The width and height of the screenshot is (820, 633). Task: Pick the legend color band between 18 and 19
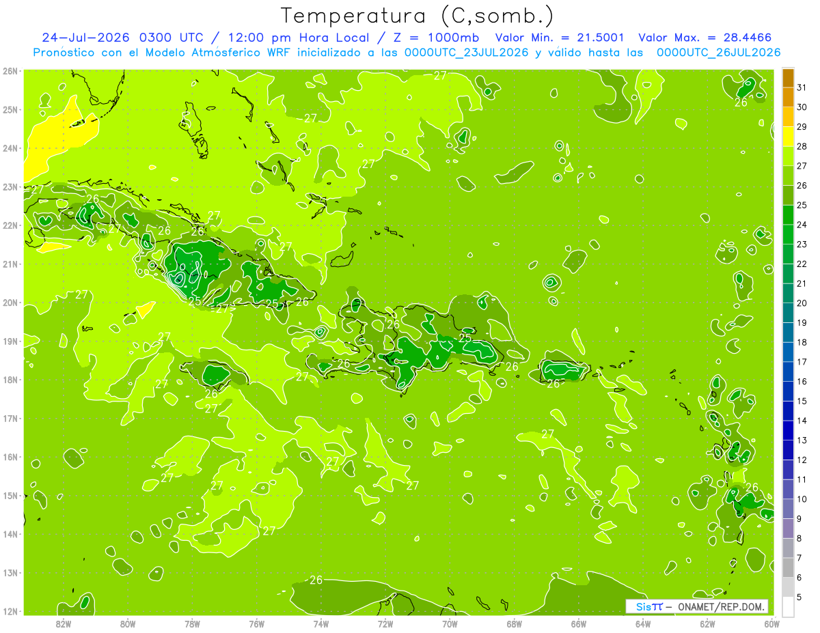coord(788,333)
